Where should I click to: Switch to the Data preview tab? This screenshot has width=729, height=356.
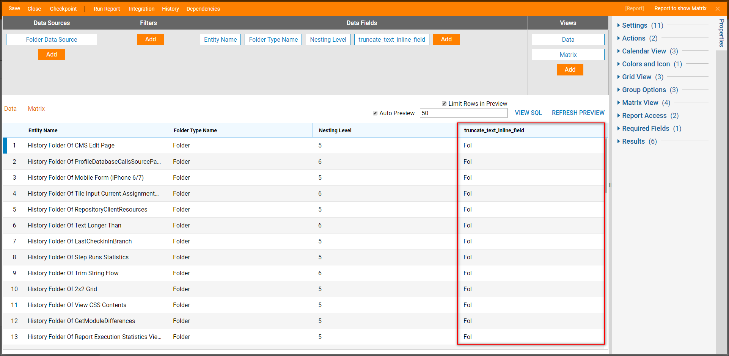pyautogui.click(x=10, y=108)
